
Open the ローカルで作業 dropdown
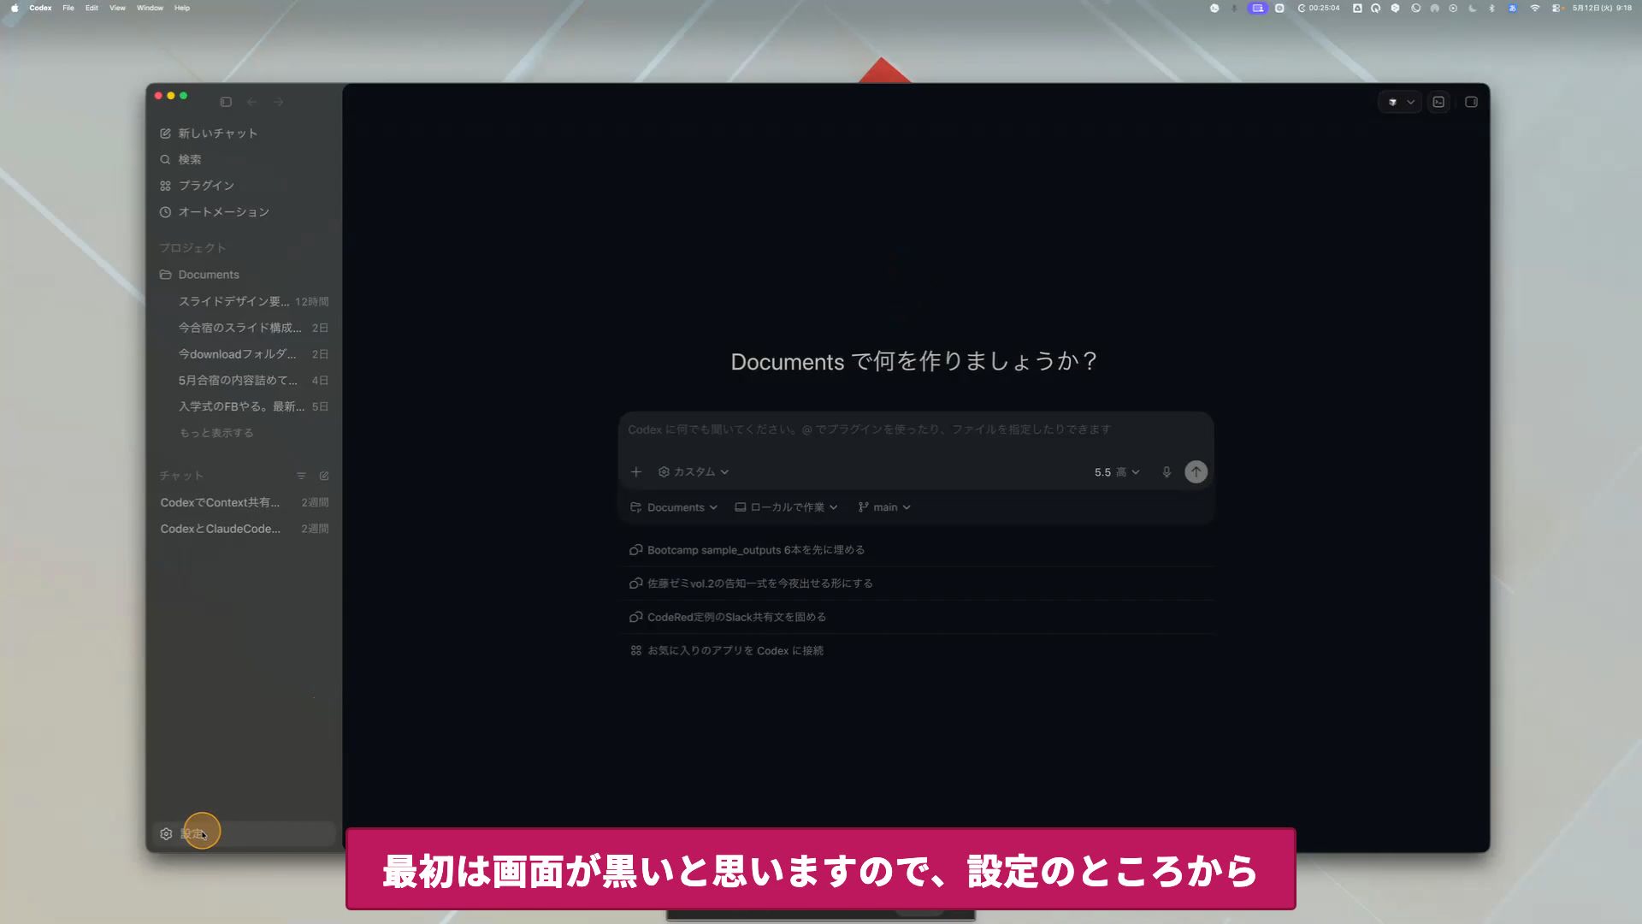coord(787,507)
